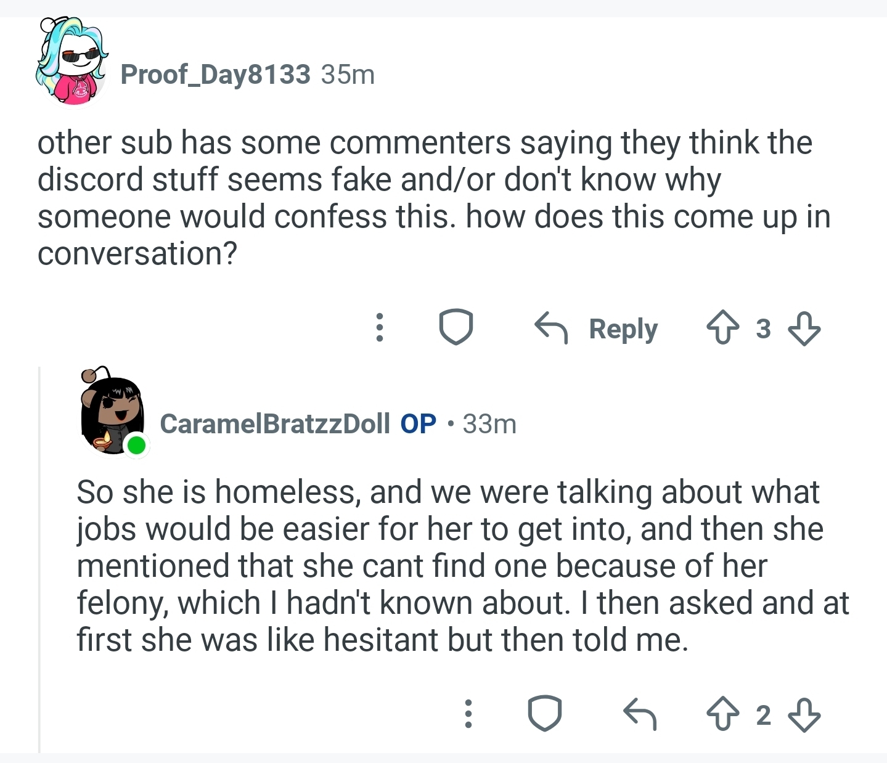
Task: Visit the Proof_Day8133 username link
Action: coord(215,75)
